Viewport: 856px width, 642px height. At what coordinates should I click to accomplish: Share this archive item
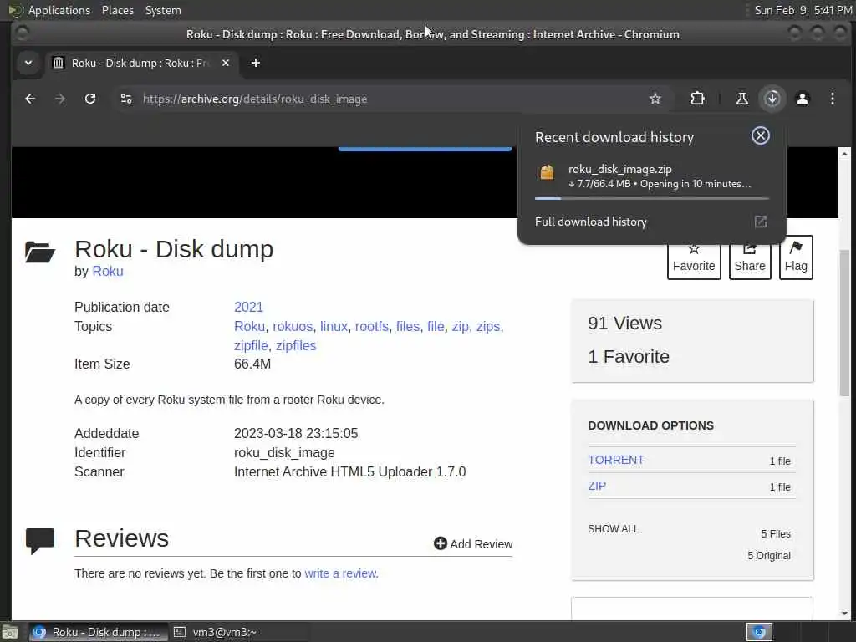coord(750,257)
